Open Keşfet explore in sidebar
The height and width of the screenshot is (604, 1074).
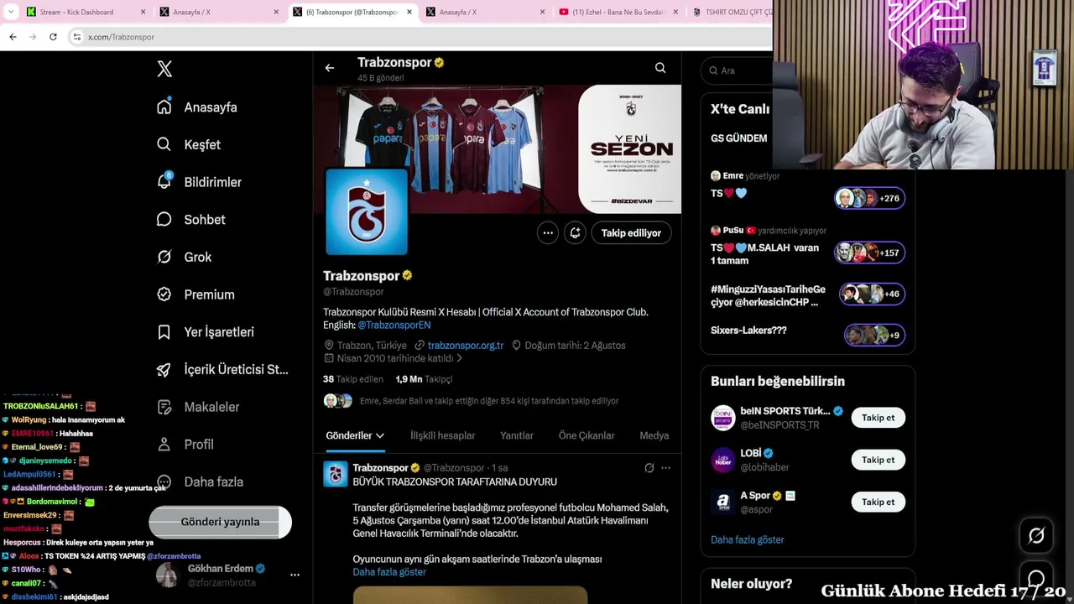[164, 144]
